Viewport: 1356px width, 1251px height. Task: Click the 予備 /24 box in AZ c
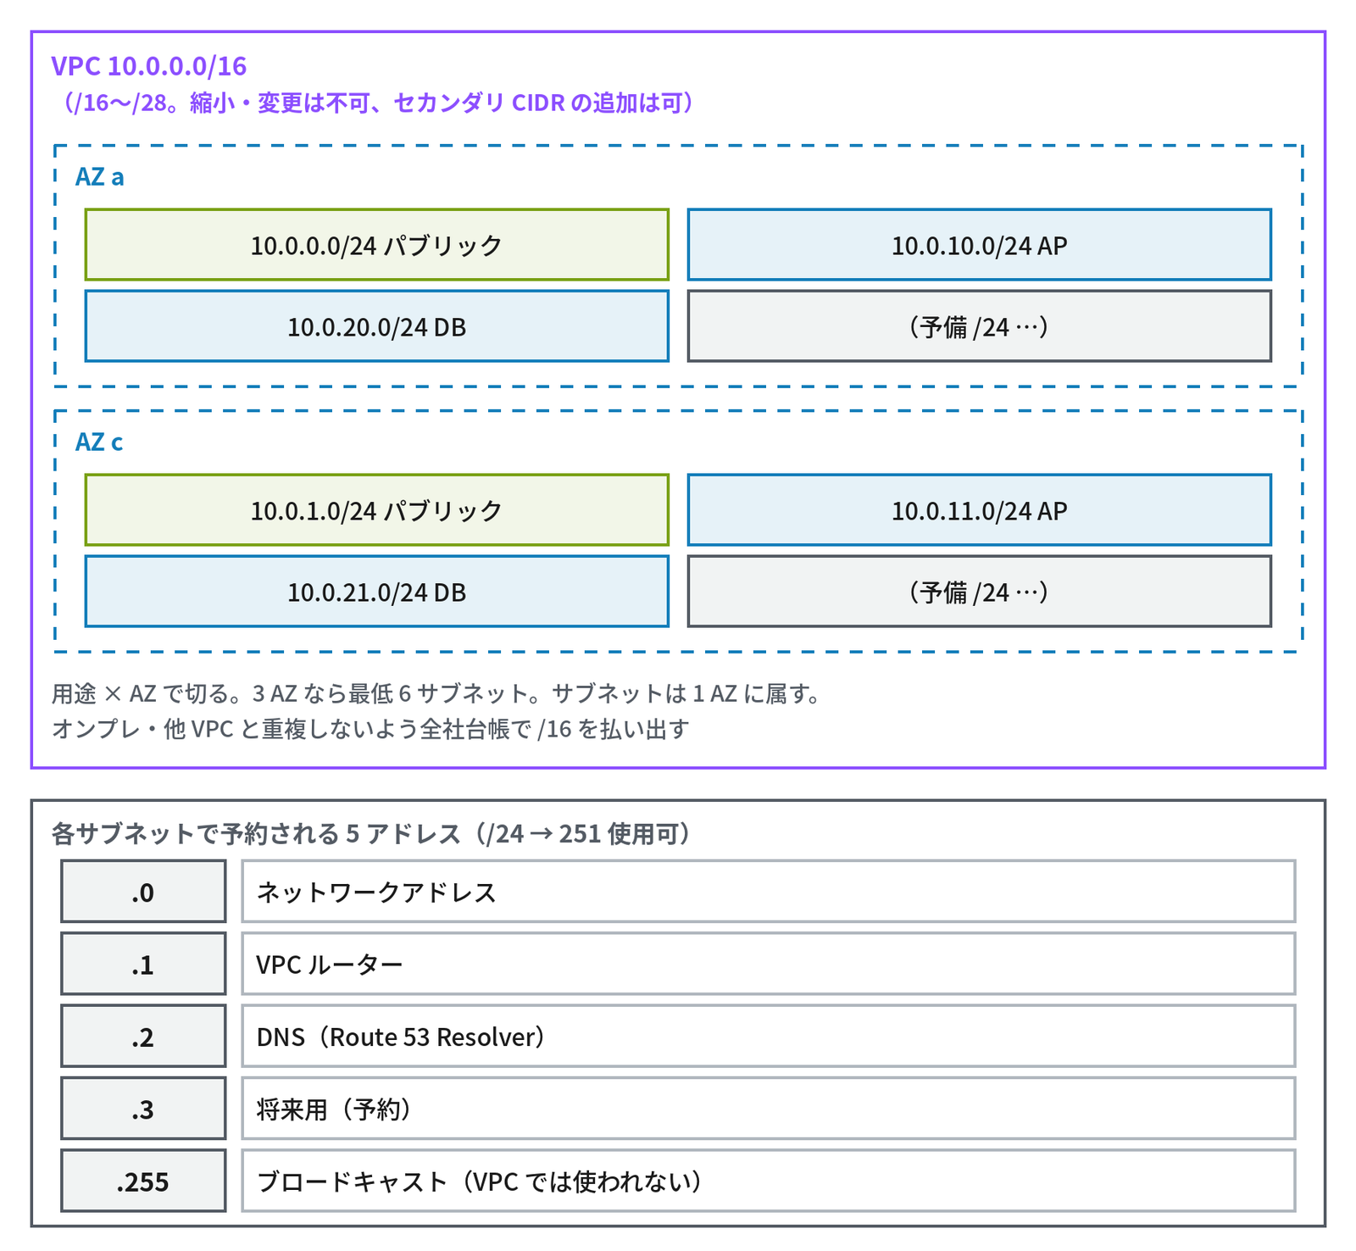[980, 592]
